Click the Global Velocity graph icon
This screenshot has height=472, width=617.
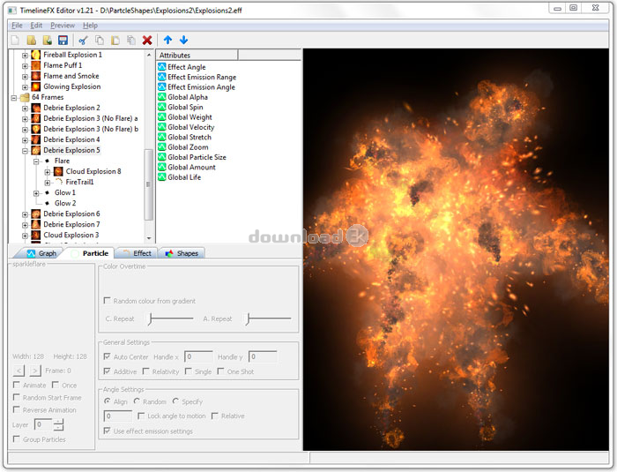[161, 127]
